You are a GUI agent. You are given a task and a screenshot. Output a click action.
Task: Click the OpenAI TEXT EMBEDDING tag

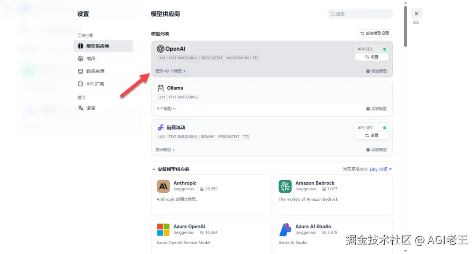(x=183, y=58)
